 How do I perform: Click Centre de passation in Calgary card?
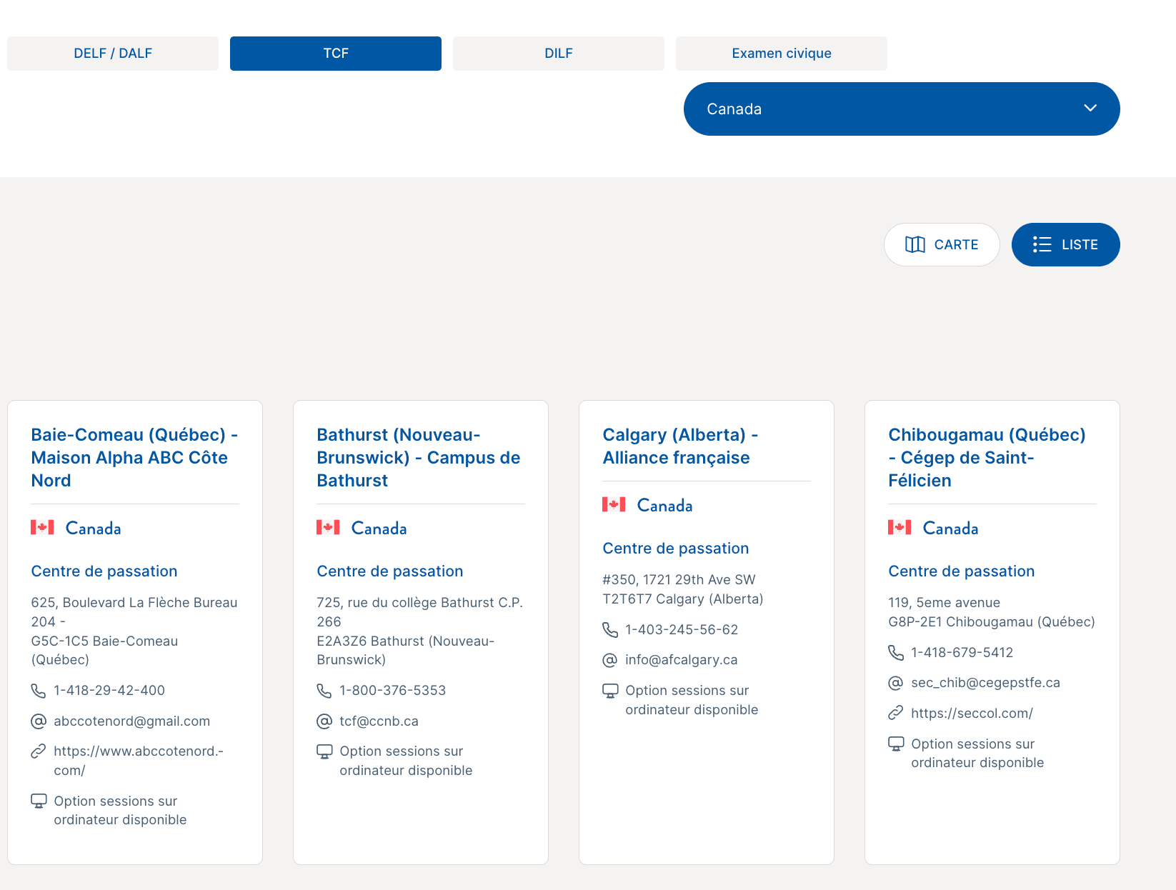point(676,549)
